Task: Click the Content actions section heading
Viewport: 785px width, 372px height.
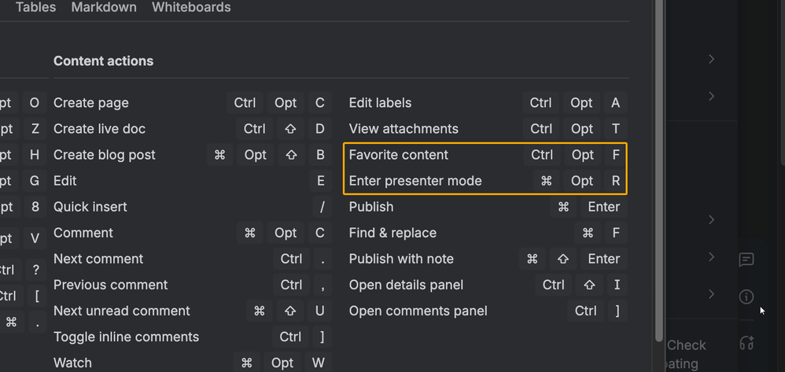Action: tap(103, 61)
